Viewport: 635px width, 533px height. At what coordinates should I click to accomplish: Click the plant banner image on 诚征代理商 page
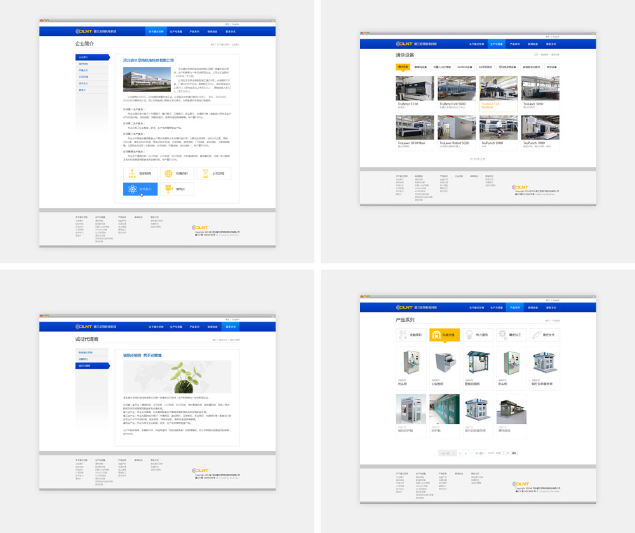(x=177, y=377)
